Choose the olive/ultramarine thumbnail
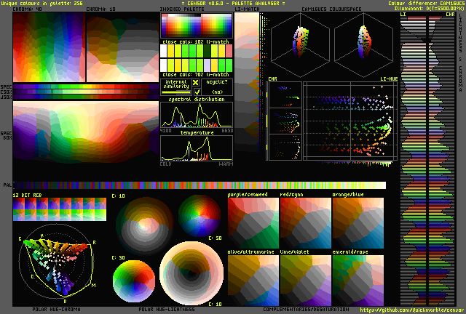This screenshot has height=314, width=466. click(253, 280)
